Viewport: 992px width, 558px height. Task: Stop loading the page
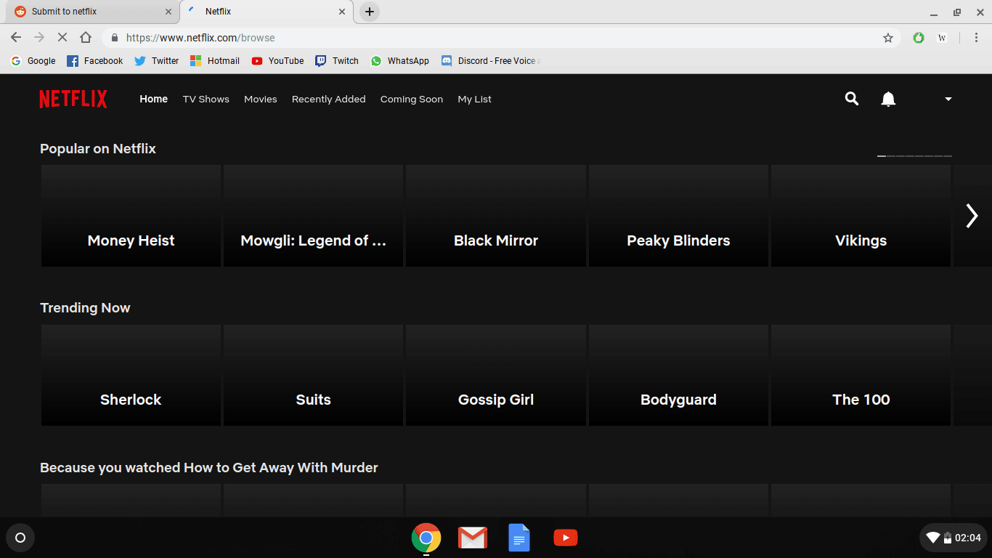point(62,38)
